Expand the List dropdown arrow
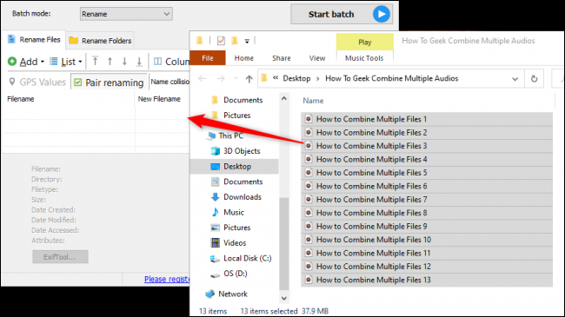 80,62
